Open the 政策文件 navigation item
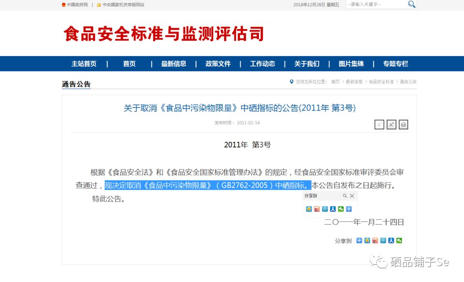Screen dimensions: 464x282 tap(218, 64)
